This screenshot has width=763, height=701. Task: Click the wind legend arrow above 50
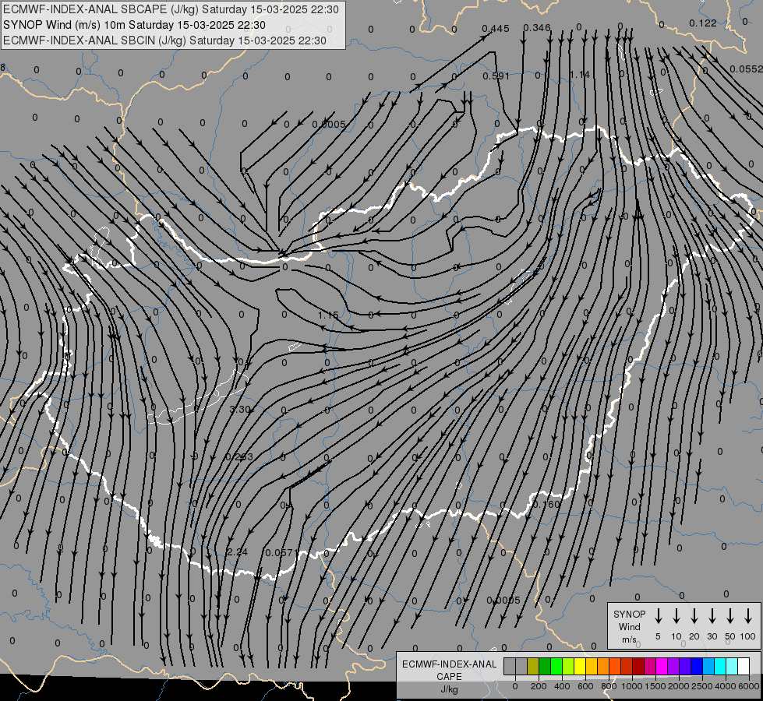tap(730, 616)
